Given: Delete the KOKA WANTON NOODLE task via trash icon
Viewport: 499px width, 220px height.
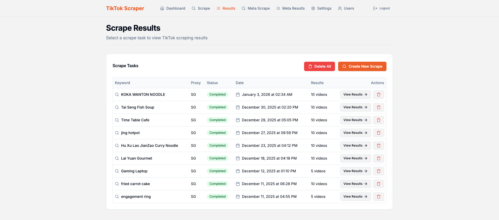Looking at the screenshot, I should click(378, 95).
